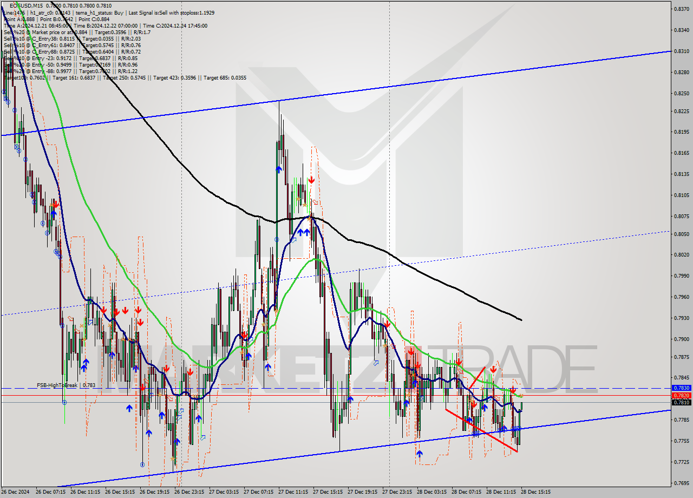693x498 pixels.
Task: Click the 0.7900 price axis label
Action: [x=681, y=339]
